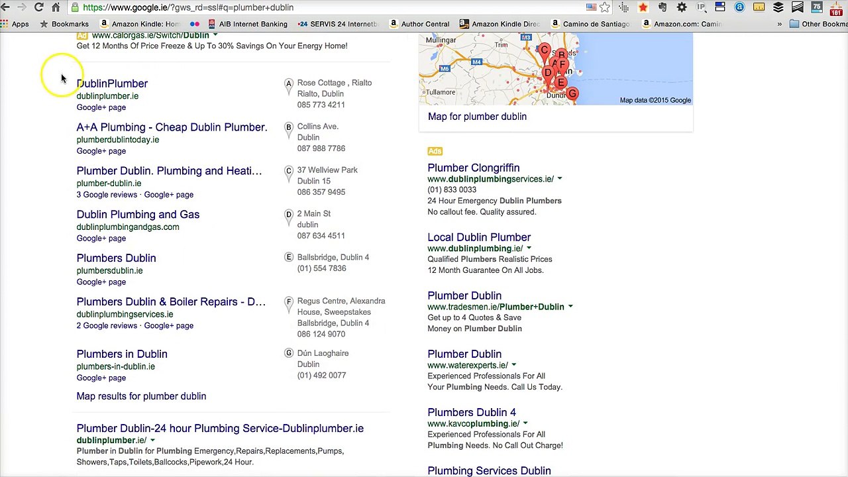Click the blue circle 'a' extension icon

tap(739, 7)
